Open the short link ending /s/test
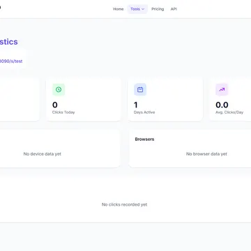 [11, 61]
